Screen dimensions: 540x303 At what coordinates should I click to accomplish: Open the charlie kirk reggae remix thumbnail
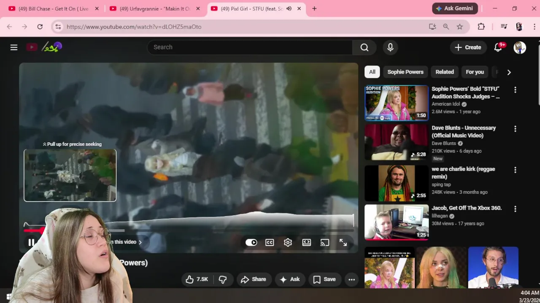click(397, 183)
